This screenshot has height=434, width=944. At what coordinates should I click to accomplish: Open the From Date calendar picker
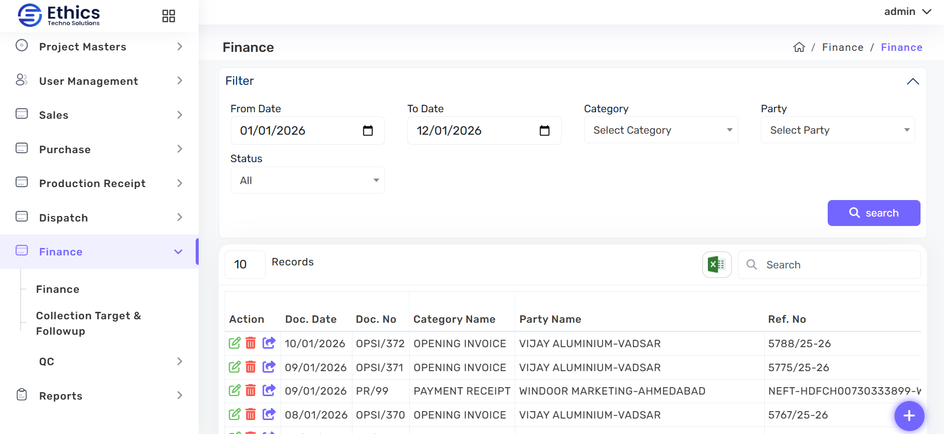pyautogui.click(x=367, y=131)
